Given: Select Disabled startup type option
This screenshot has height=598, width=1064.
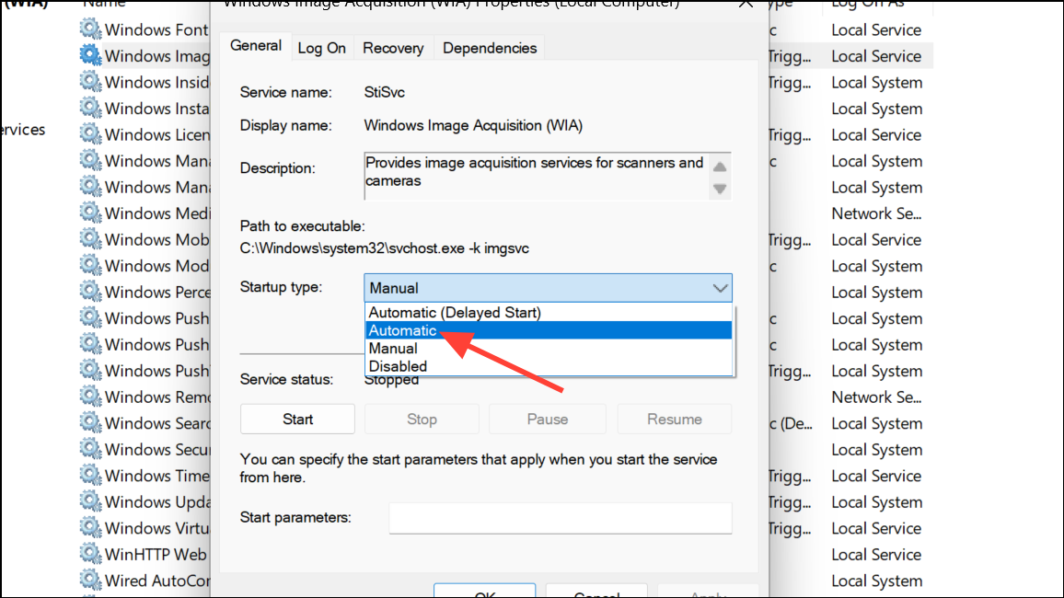Looking at the screenshot, I should tap(549, 366).
